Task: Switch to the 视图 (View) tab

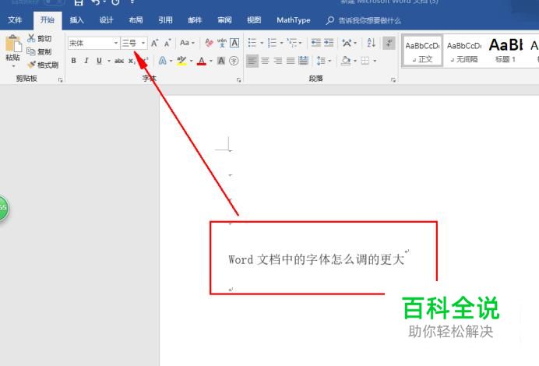Action: click(254, 20)
